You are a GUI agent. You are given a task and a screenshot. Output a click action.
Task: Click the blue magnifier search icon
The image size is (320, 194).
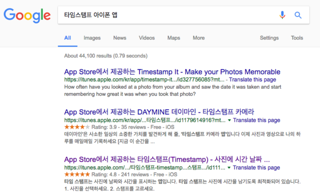298,15
